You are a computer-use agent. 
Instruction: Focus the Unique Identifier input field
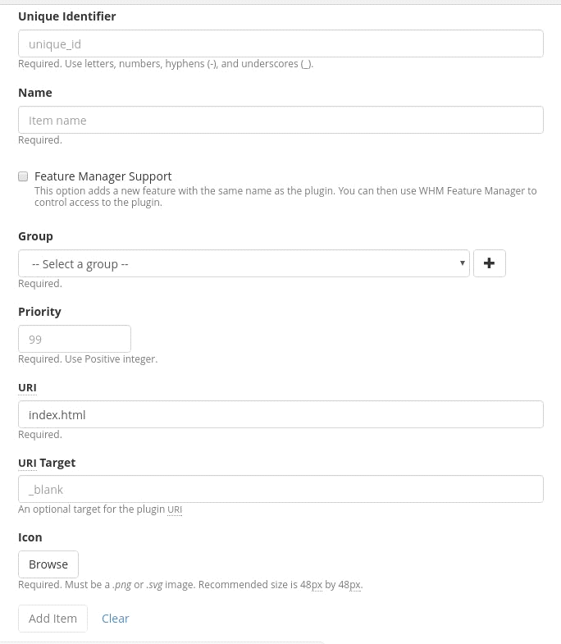pyautogui.click(x=280, y=44)
